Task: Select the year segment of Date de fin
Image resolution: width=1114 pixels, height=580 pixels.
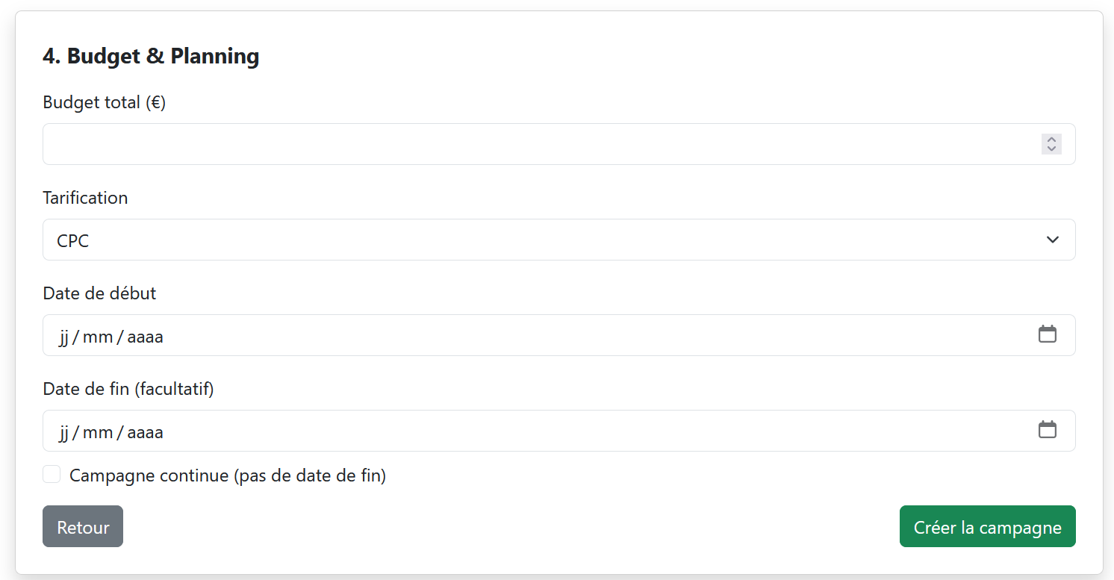Action: pyautogui.click(x=145, y=432)
